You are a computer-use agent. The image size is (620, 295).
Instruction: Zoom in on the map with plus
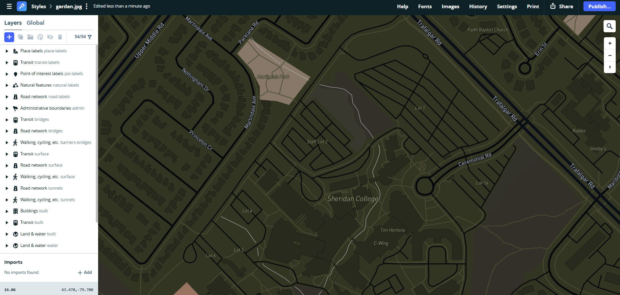point(609,43)
